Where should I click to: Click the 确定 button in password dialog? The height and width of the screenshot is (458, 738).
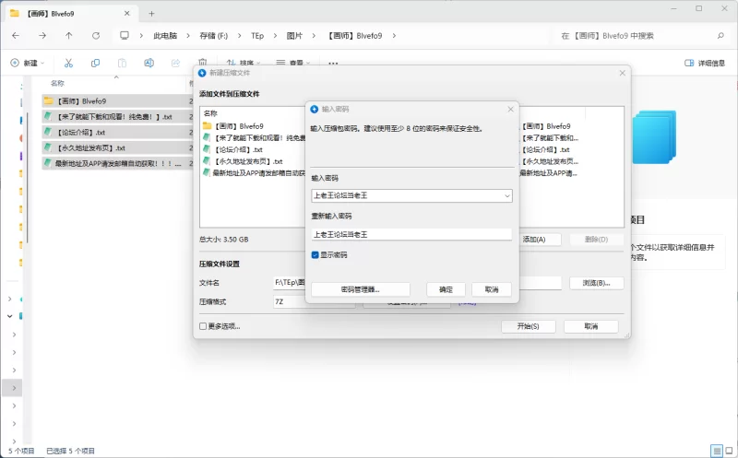click(x=446, y=289)
